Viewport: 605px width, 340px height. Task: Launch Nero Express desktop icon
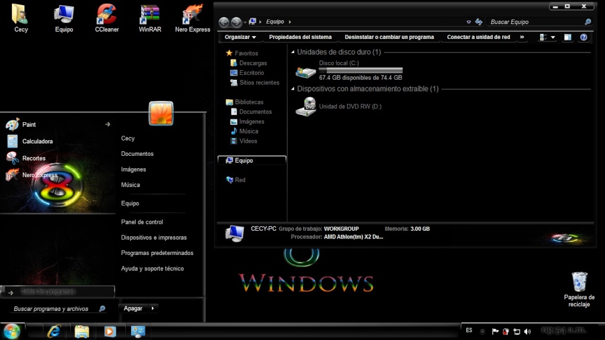coord(193,18)
